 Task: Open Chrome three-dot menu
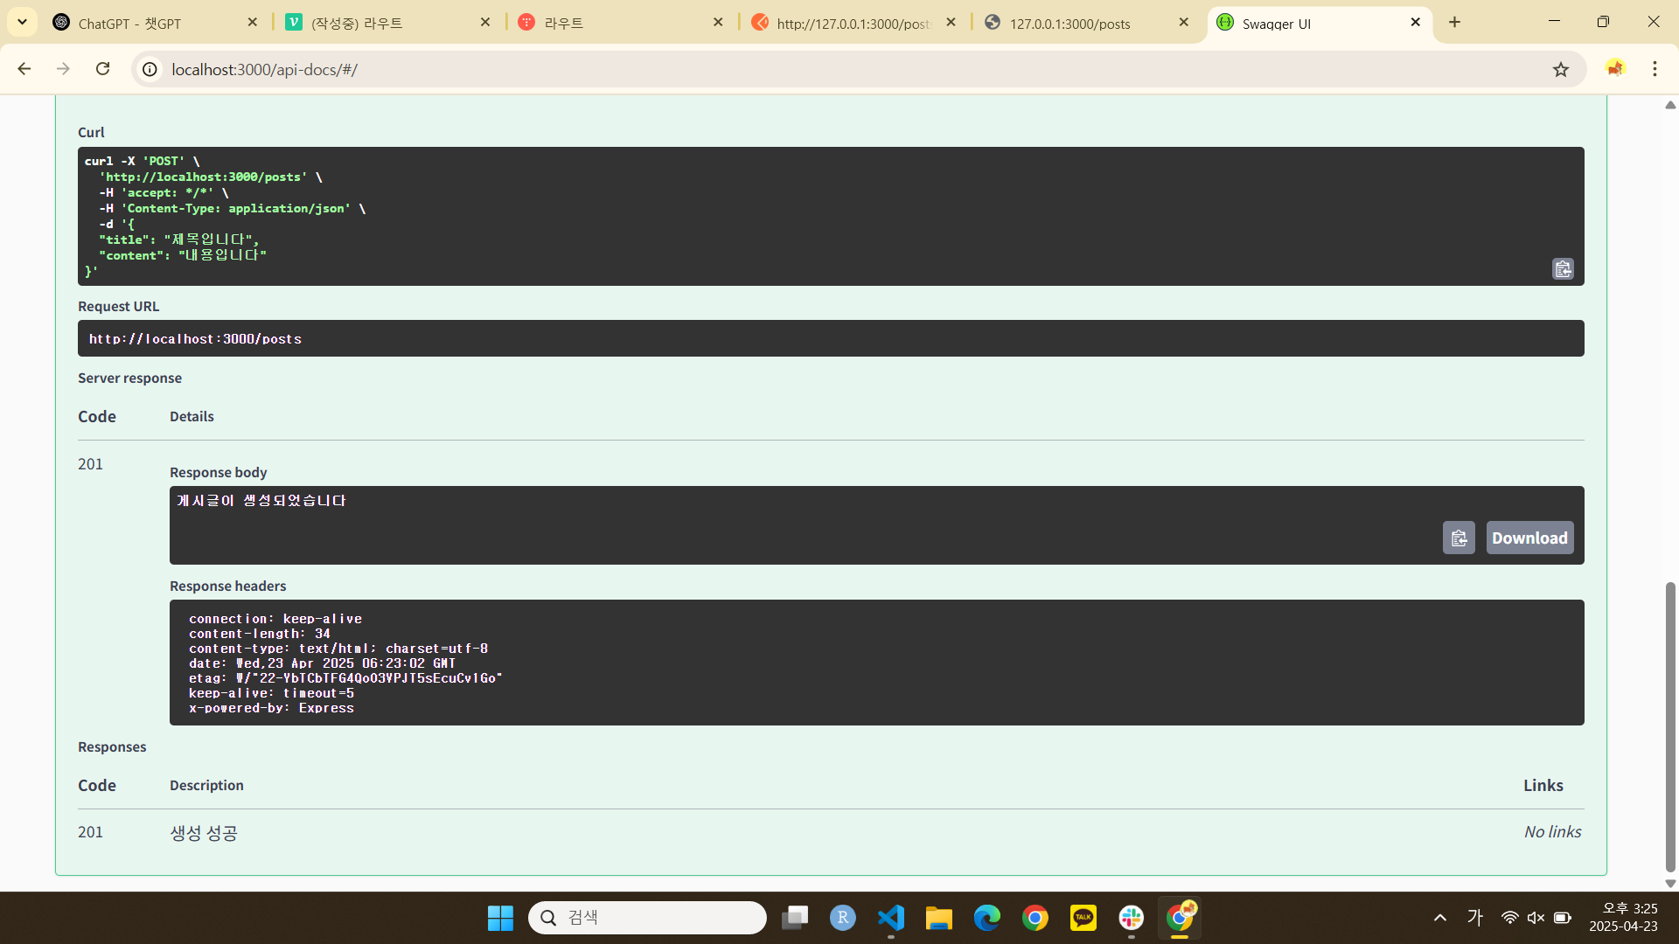tap(1655, 69)
